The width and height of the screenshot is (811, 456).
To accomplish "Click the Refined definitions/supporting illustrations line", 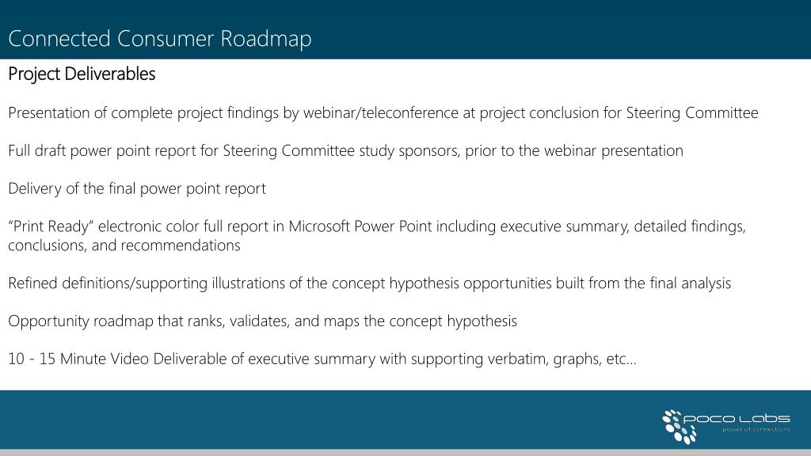I will click(x=369, y=283).
